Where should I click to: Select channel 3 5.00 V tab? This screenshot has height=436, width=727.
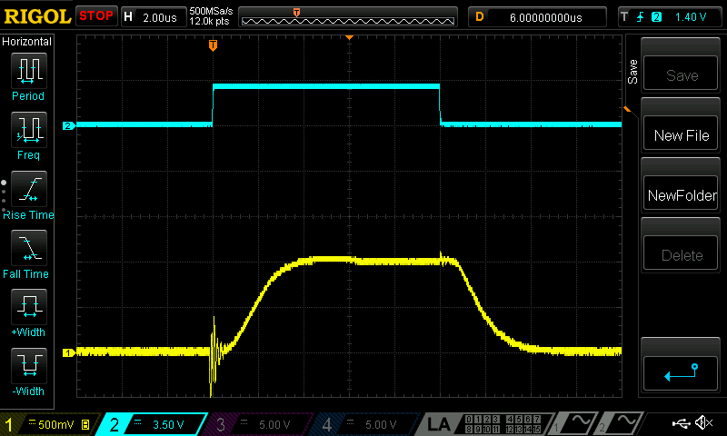(257, 424)
